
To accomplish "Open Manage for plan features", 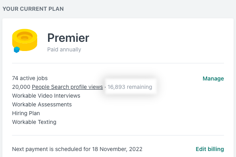I will pyautogui.click(x=213, y=78).
